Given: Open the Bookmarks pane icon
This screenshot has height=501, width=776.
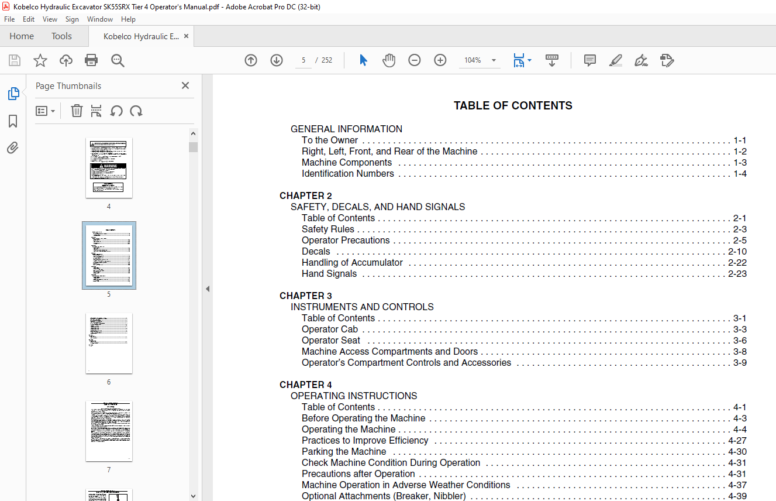Looking at the screenshot, I should click(x=13, y=121).
